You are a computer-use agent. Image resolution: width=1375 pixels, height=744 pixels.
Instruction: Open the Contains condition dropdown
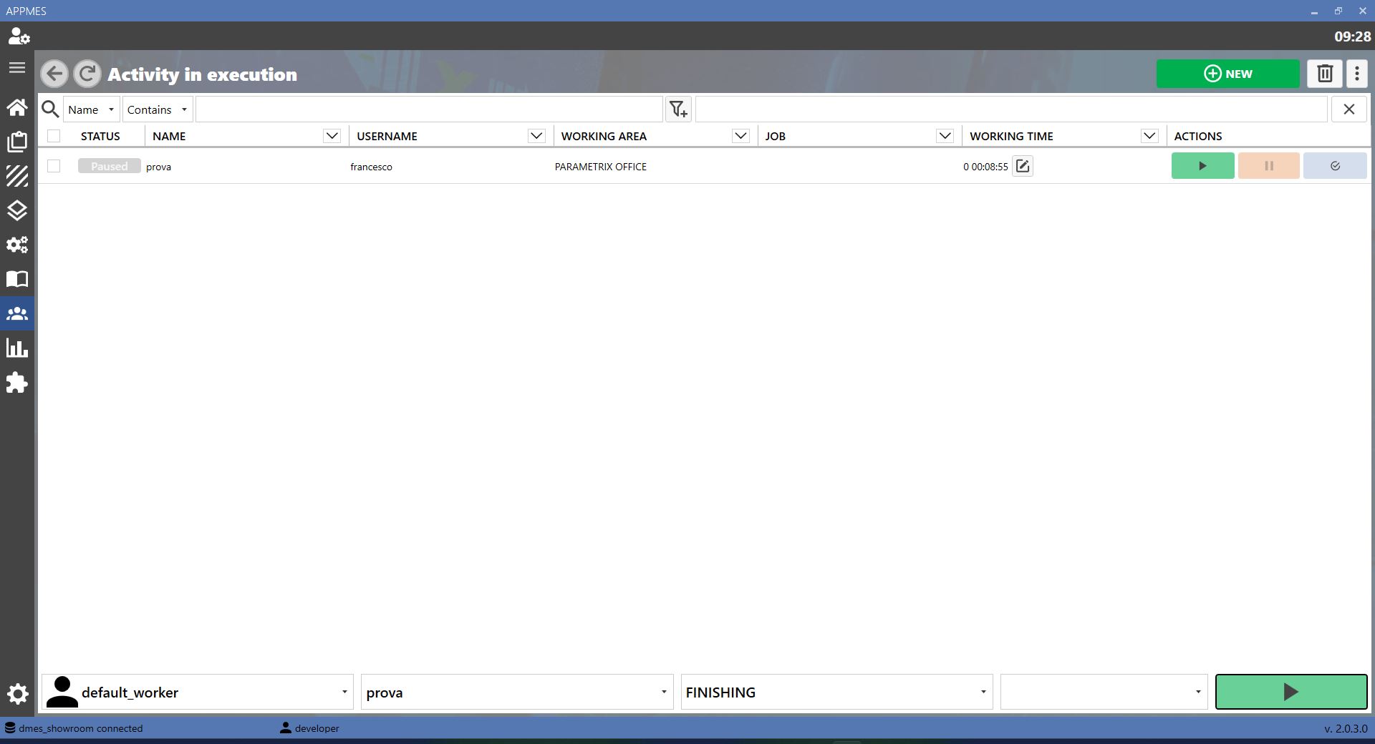(x=157, y=109)
